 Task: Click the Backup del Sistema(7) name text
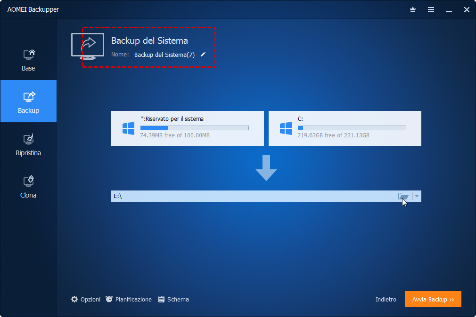tap(164, 55)
